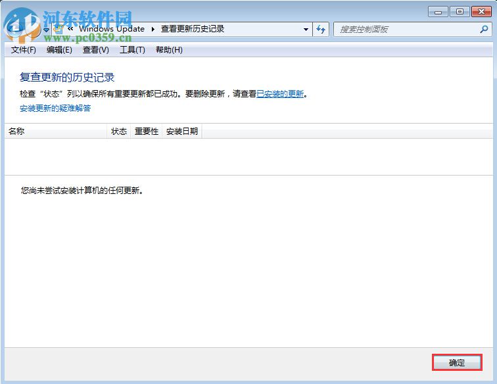Image resolution: width=497 pixels, height=384 pixels.
Task: Sort by the 状态 column header
Action: 119,132
